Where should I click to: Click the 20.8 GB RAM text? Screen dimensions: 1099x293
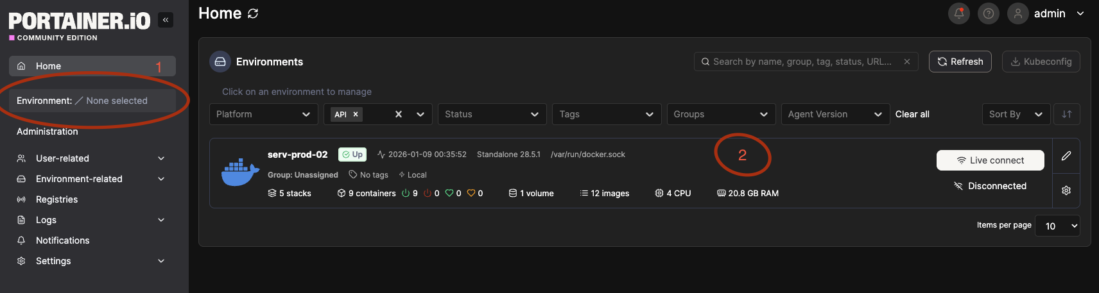click(x=753, y=193)
